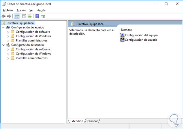Click folder icon of Configuración de software under usuario
Screen dimensions: 183x129
12,49
